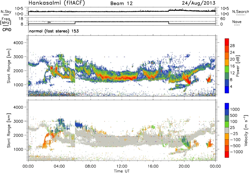Click the '04:00' time tick label
Image resolution: width=249 pixels, height=173 pixels.
click(59, 166)
